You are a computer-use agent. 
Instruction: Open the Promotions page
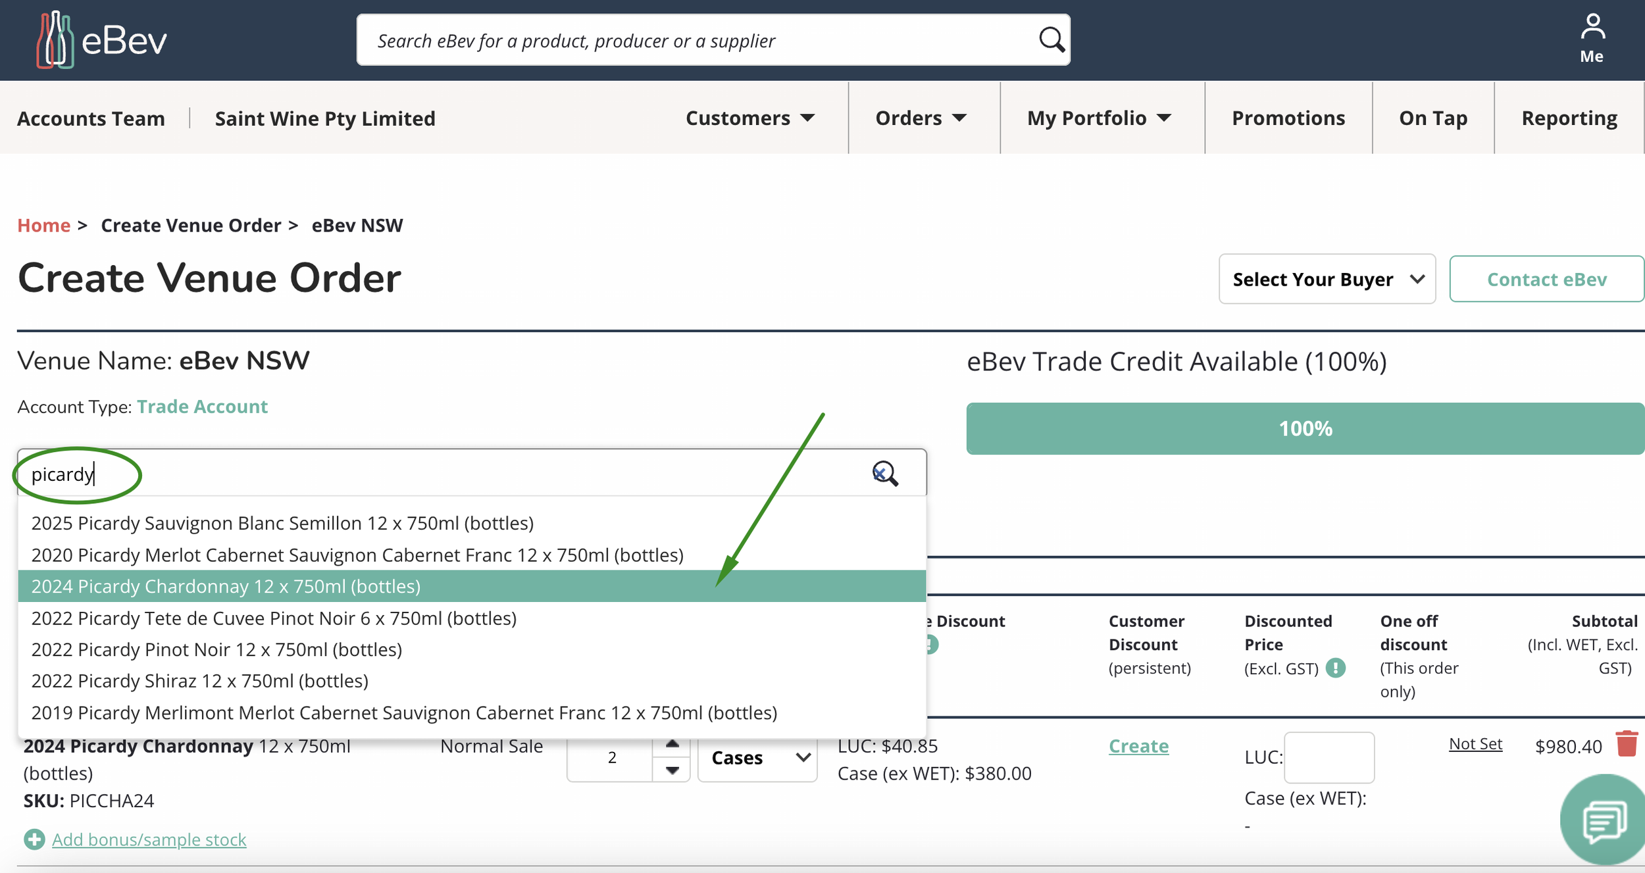(x=1288, y=118)
